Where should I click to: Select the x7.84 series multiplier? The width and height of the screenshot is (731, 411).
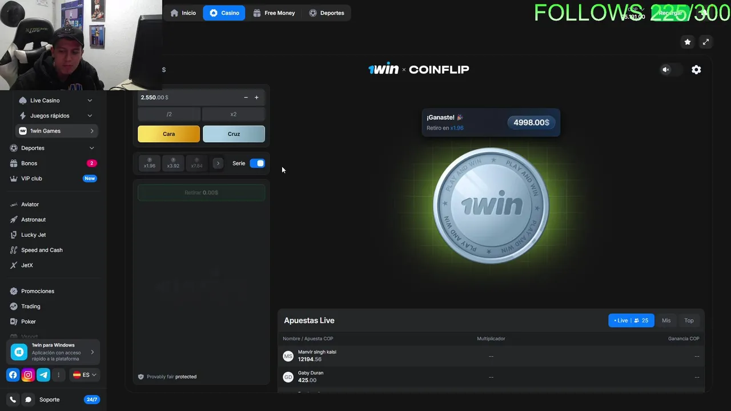click(196, 163)
